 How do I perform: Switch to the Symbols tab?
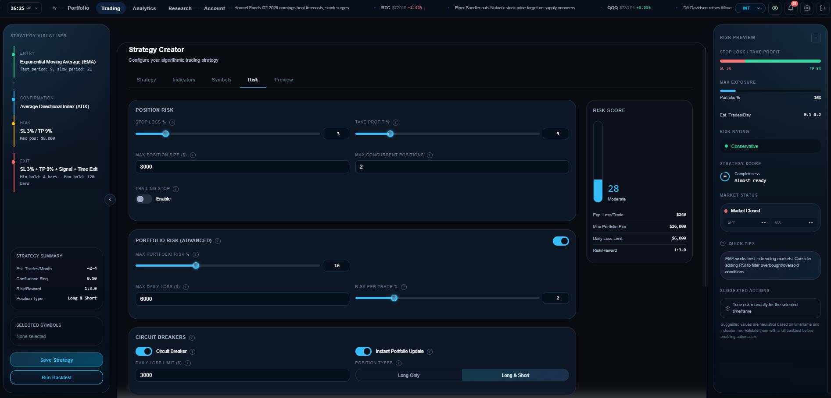222,80
